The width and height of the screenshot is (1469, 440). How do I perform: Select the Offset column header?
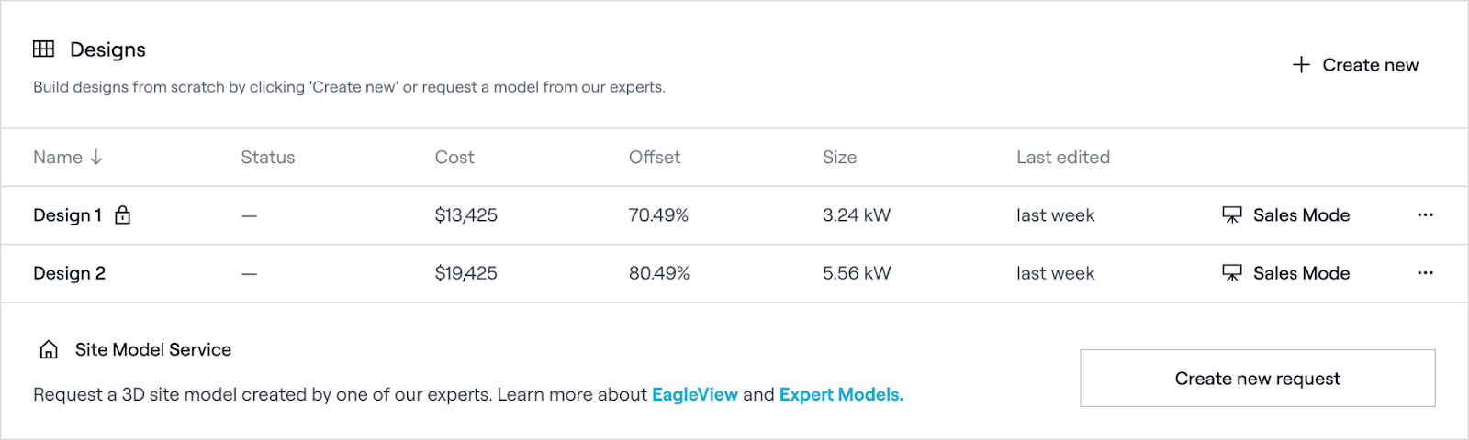coord(655,158)
